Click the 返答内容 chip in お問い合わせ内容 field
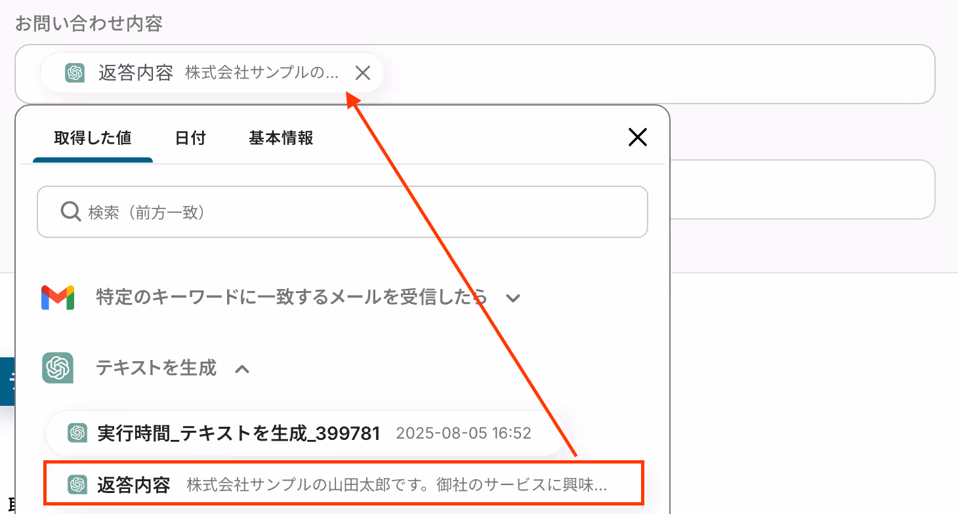This screenshot has width=958, height=514. click(x=212, y=73)
